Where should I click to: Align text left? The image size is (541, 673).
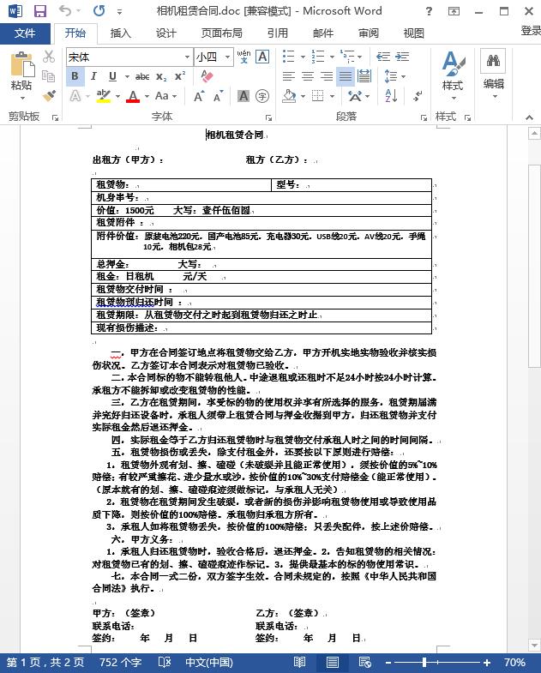tap(289, 76)
